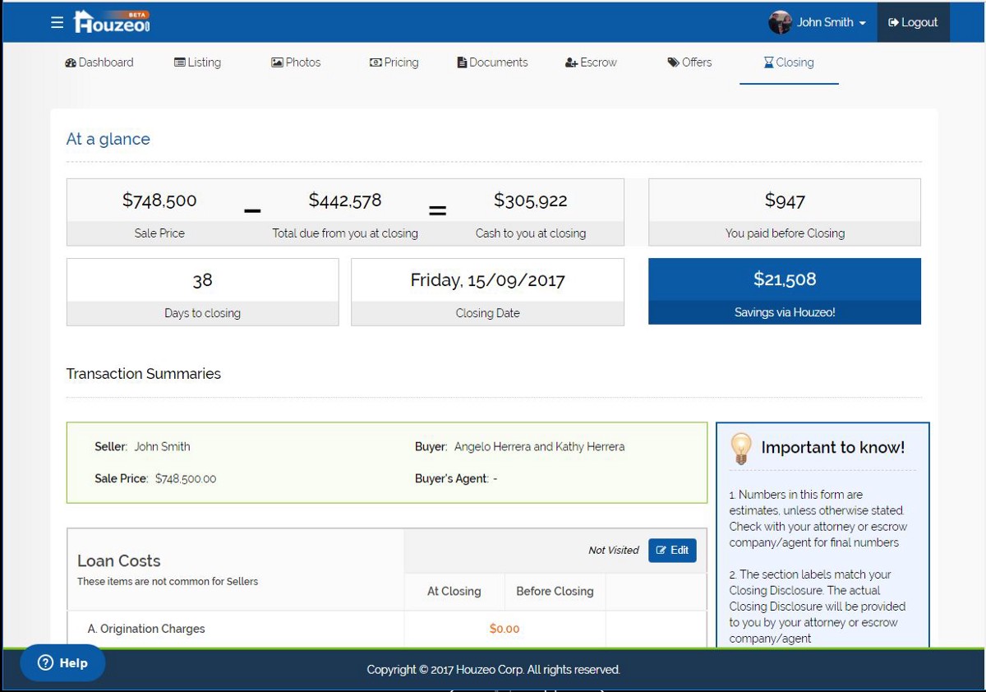
Task: Open the hamburger menu icon
Action: point(57,22)
